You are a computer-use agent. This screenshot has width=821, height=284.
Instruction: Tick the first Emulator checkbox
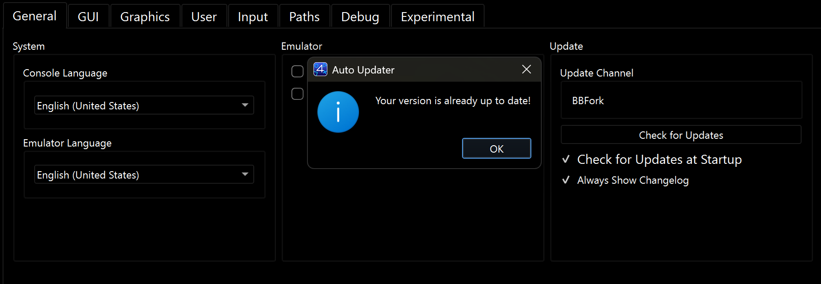pos(297,71)
